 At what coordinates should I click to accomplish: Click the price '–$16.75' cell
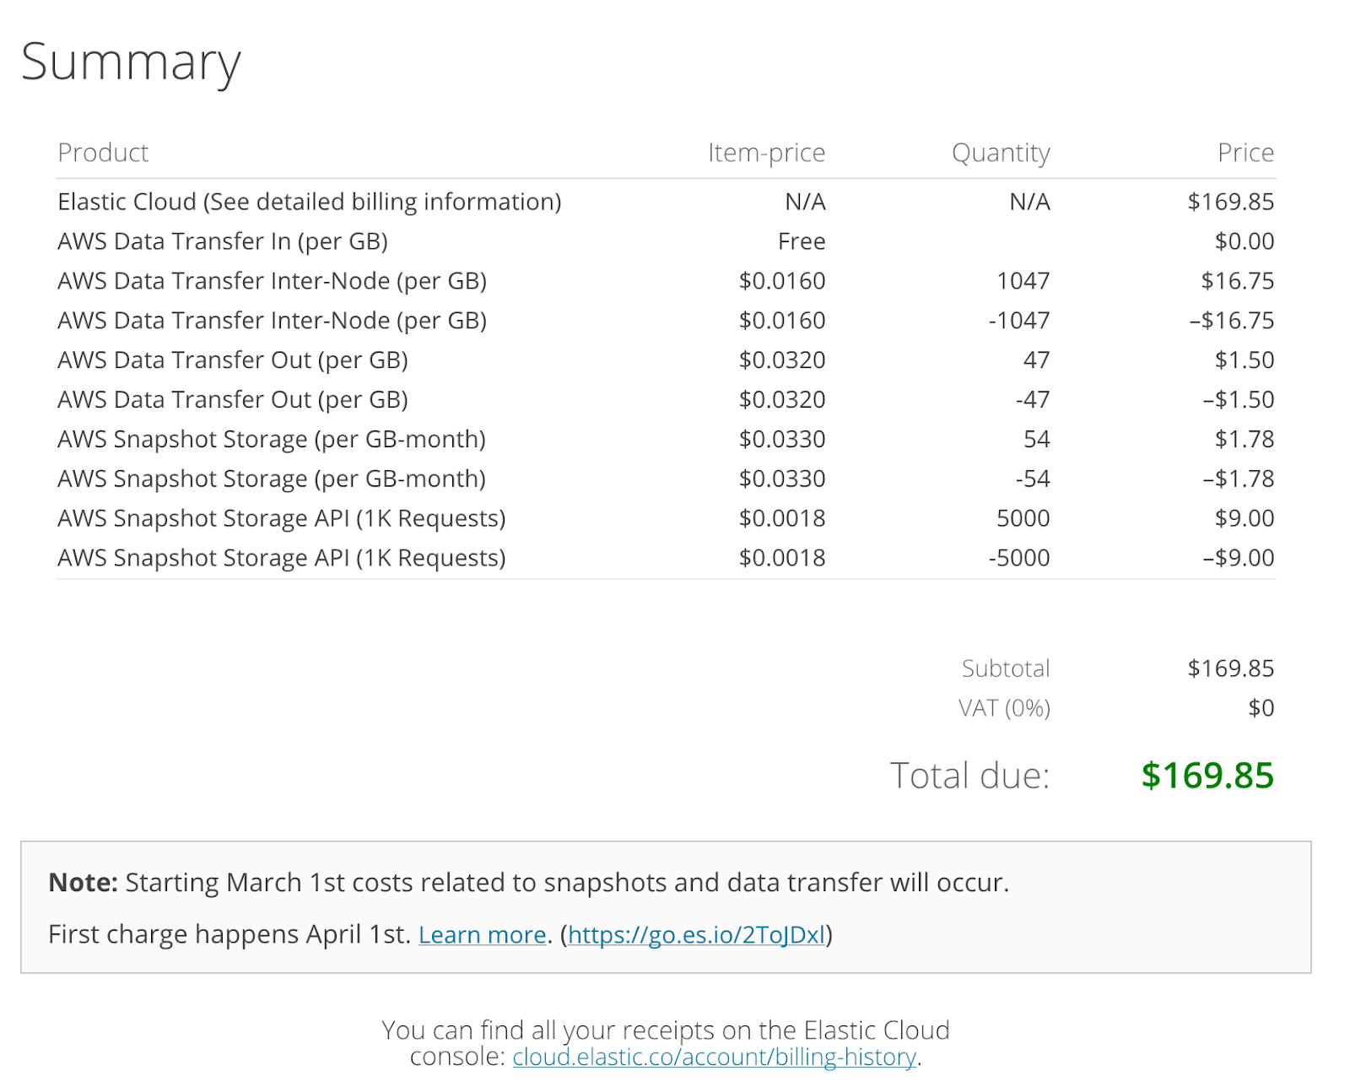(x=1232, y=321)
